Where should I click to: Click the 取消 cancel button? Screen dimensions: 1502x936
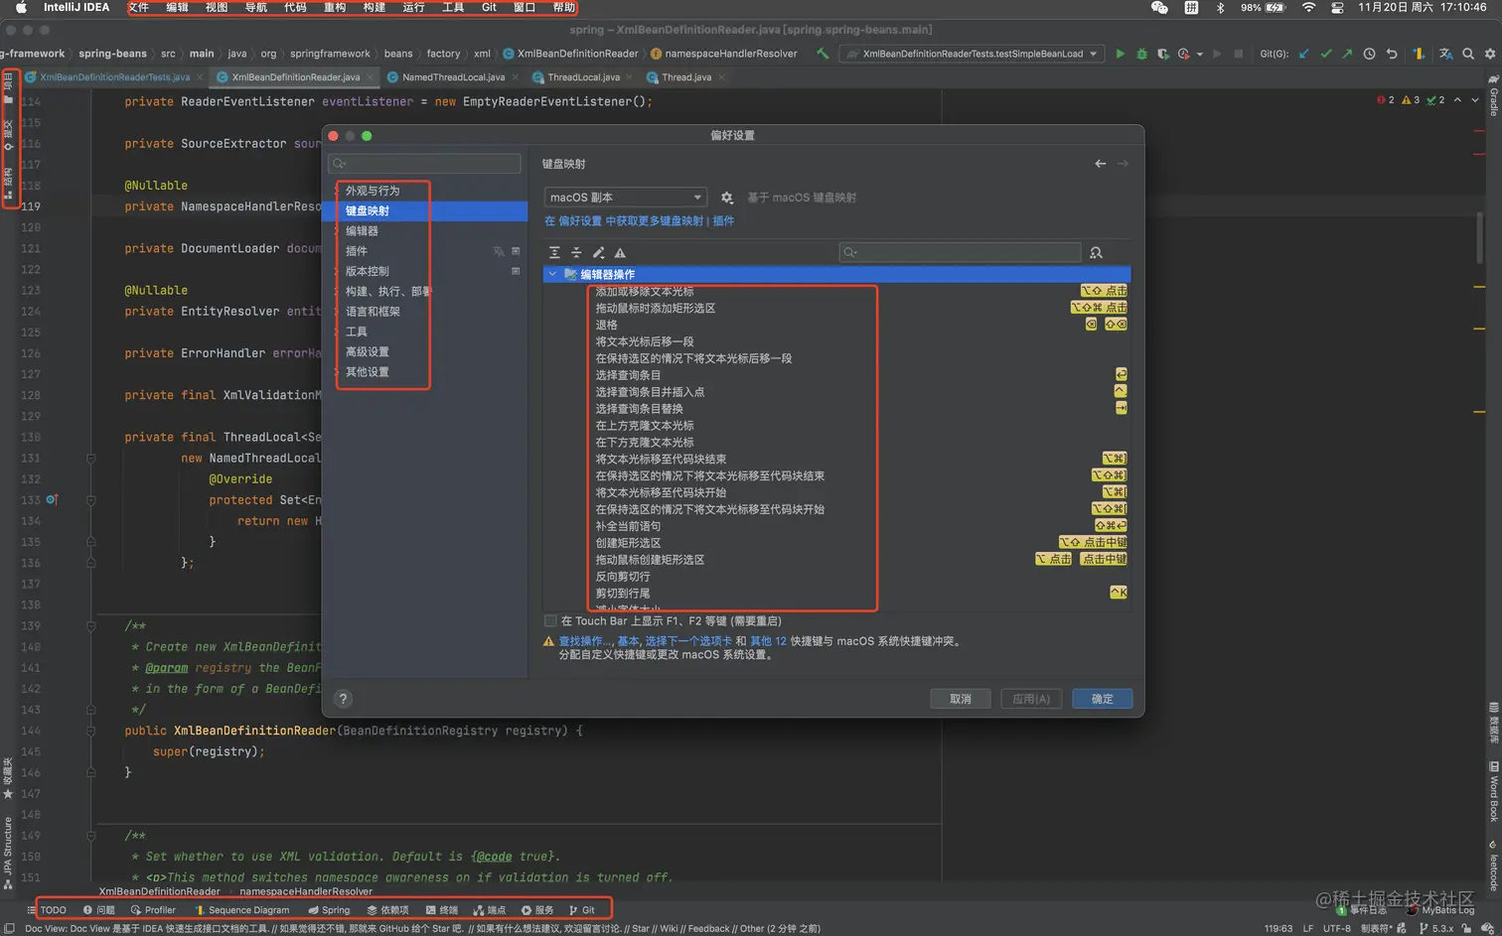pyautogui.click(x=961, y=699)
